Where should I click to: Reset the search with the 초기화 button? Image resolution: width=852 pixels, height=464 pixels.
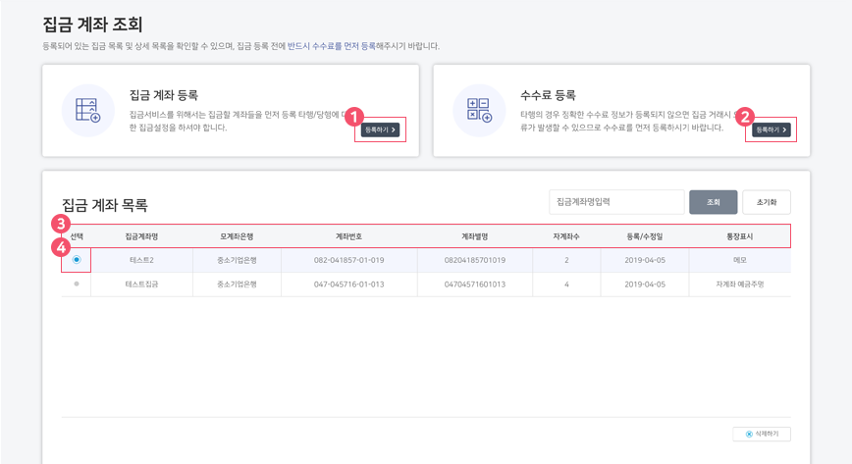(x=766, y=202)
